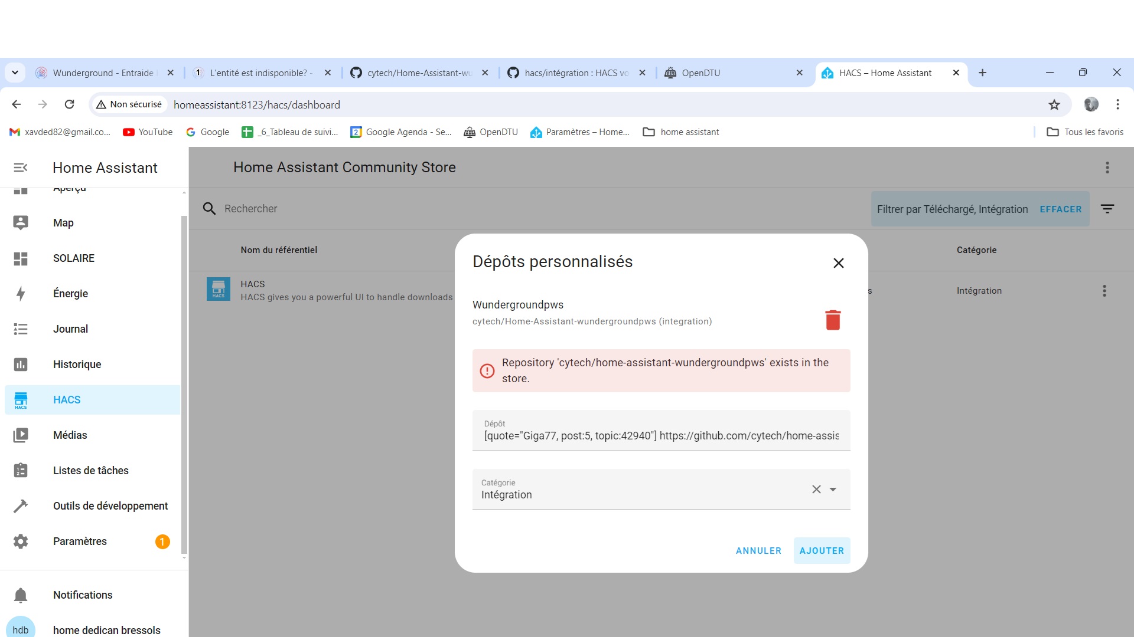Viewport: 1134px width, 637px height.
Task: Collapse the Home Assistant sidebar menu
Action: coord(21,168)
